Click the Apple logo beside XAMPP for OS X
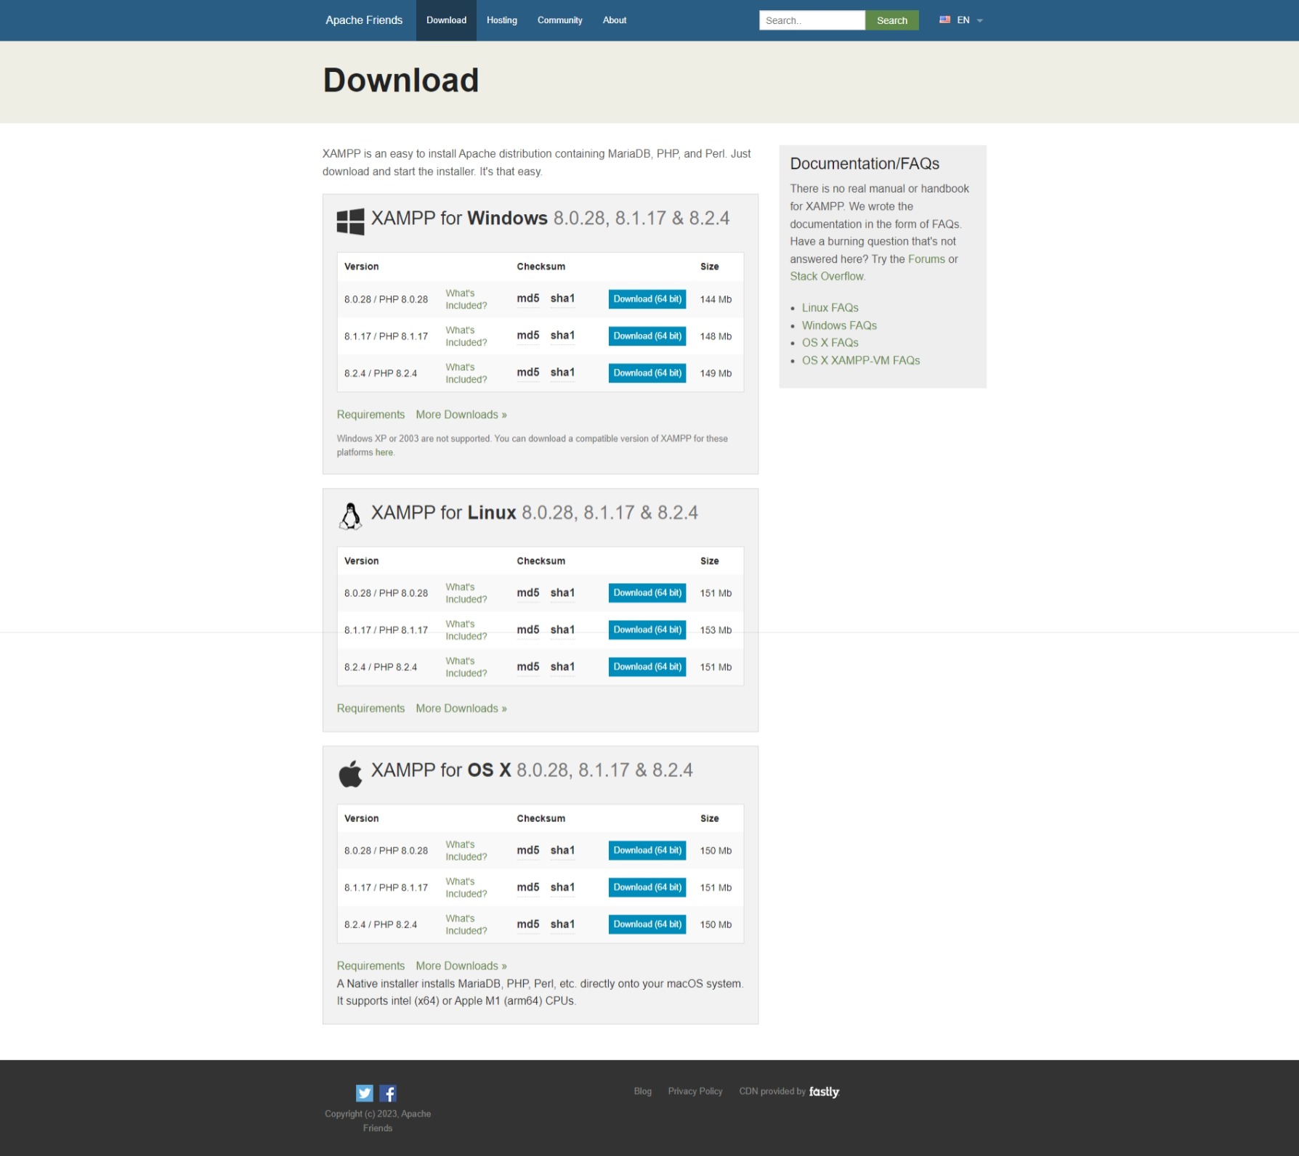Viewport: 1299px width, 1156px height. pos(351,773)
